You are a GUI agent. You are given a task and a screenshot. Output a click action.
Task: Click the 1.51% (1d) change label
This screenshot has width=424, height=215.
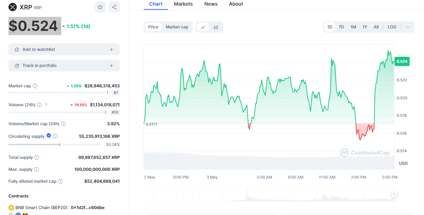76,26
